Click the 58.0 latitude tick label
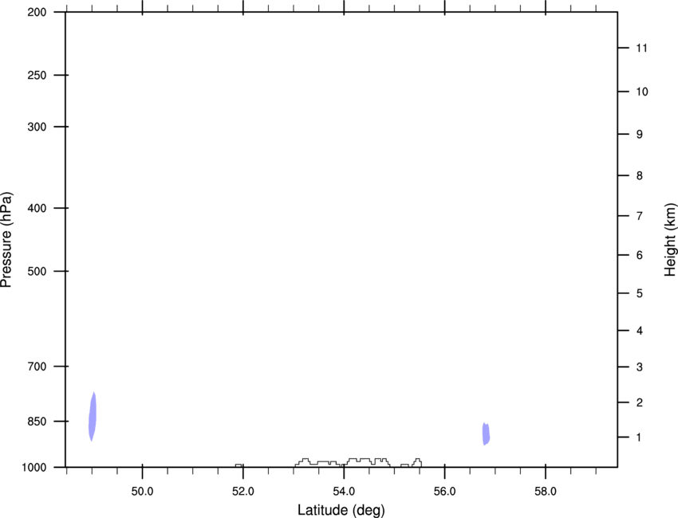This screenshot has height=518, width=678. 546,491
